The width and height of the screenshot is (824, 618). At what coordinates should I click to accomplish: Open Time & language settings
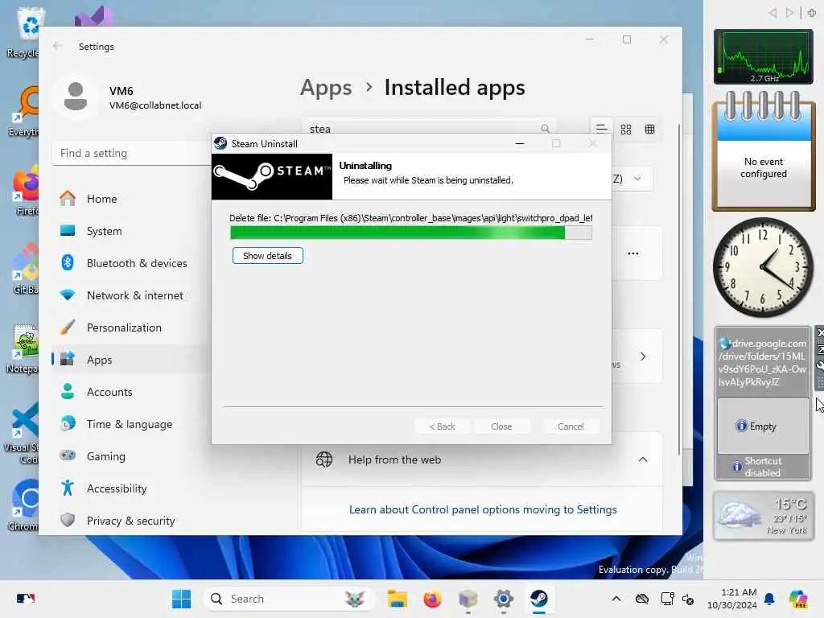click(x=129, y=423)
